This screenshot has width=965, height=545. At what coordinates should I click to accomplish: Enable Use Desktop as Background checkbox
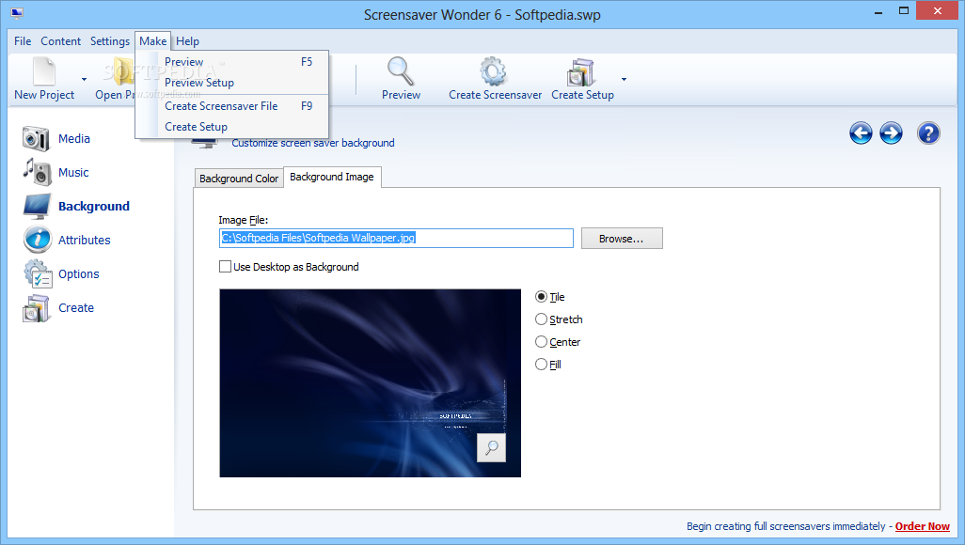coord(225,266)
